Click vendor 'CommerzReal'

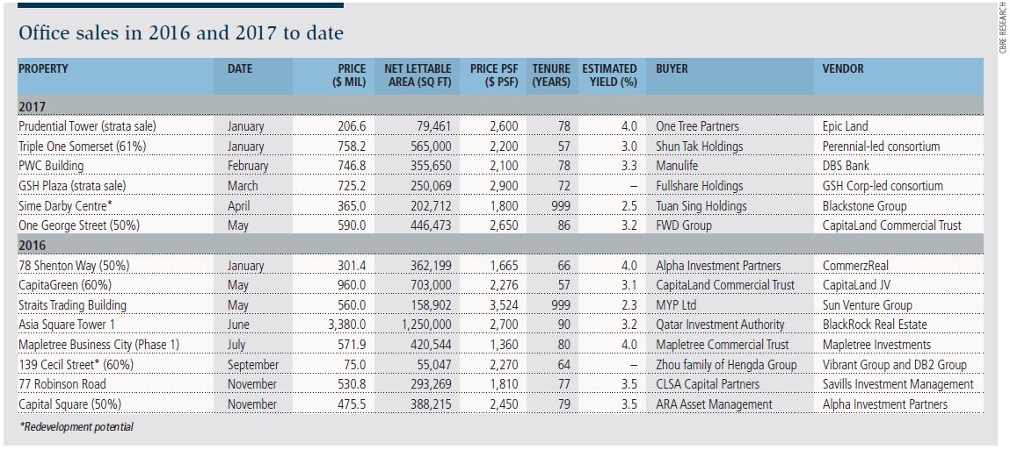[854, 266]
